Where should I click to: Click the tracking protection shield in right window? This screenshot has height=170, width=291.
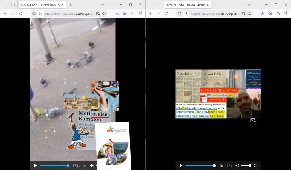[180, 14]
